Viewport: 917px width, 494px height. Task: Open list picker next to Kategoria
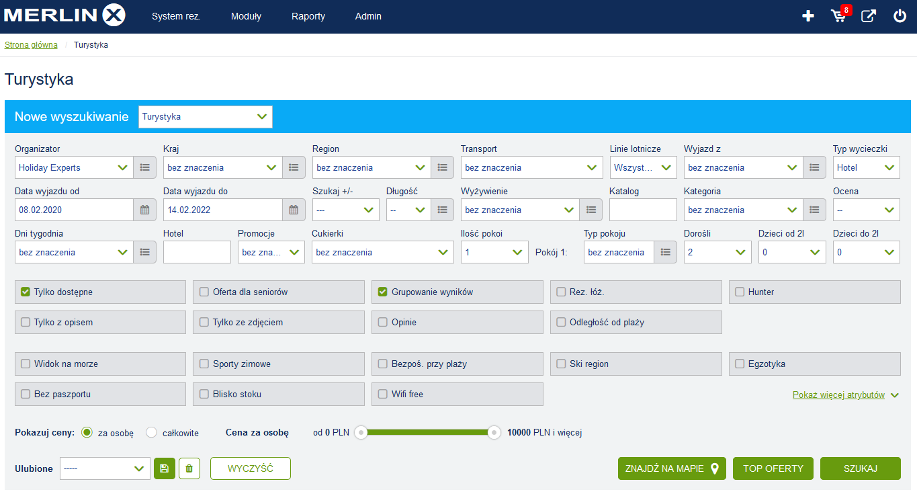coord(814,210)
